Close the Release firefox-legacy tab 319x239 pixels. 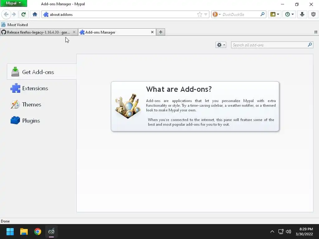point(74,32)
